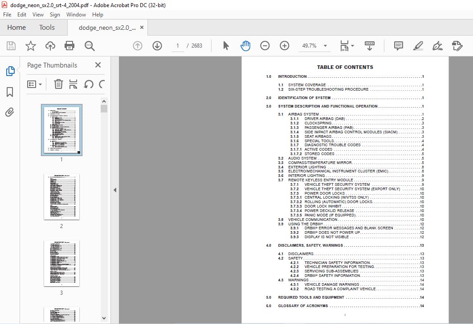This screenshot has width=473, height=324.
Task: Click the 'AUDIO SYSTEM' contents entry
Action: (302, 158)
